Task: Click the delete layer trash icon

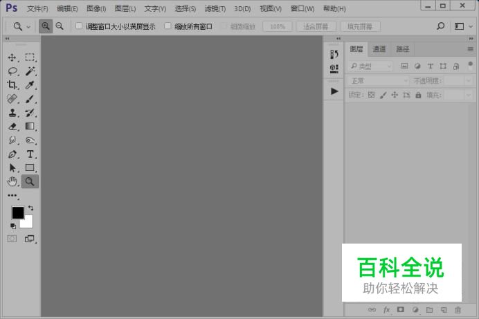Action: tap(458, 310)
